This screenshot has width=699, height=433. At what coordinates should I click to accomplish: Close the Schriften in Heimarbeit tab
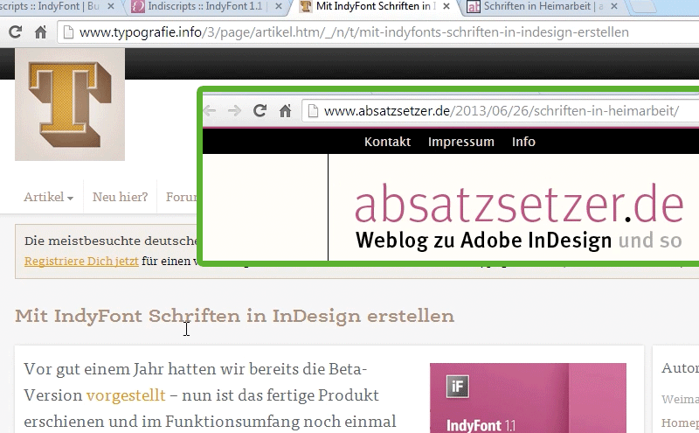pos(614,6)
